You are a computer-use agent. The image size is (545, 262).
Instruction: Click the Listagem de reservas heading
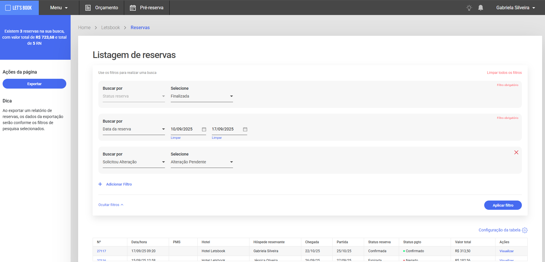pyautogui.click(x=134, y=55)
